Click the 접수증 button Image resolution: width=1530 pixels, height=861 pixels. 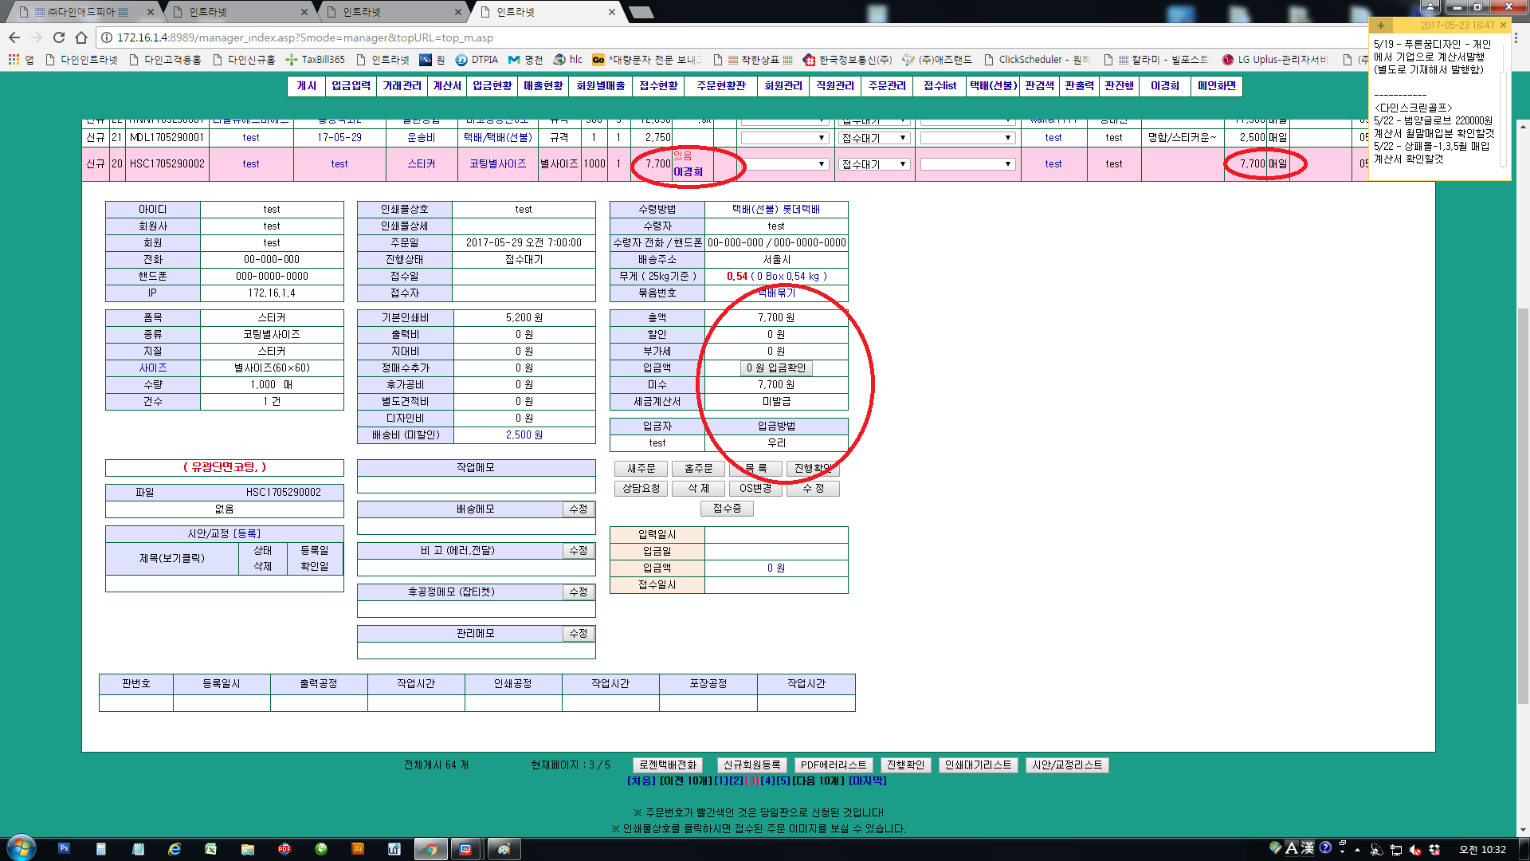[x=727, y=509]
